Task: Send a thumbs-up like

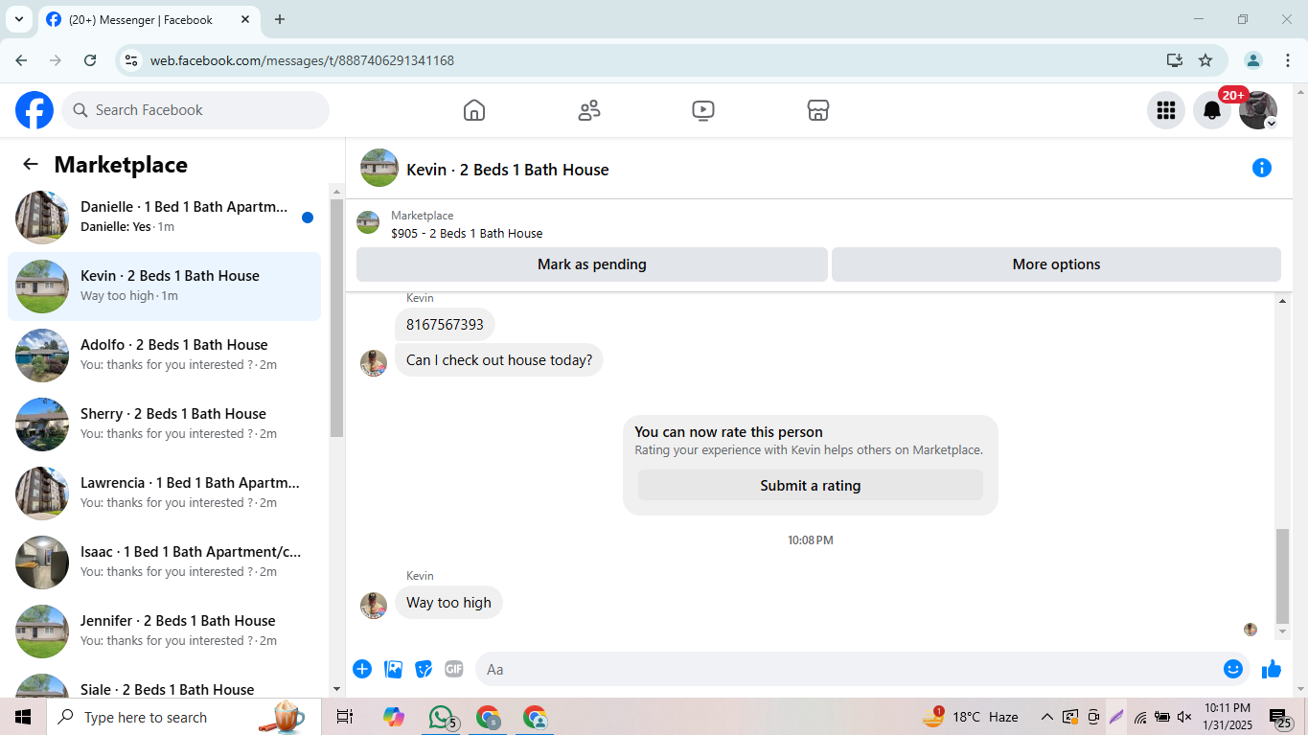Action: click(1272, 669)
